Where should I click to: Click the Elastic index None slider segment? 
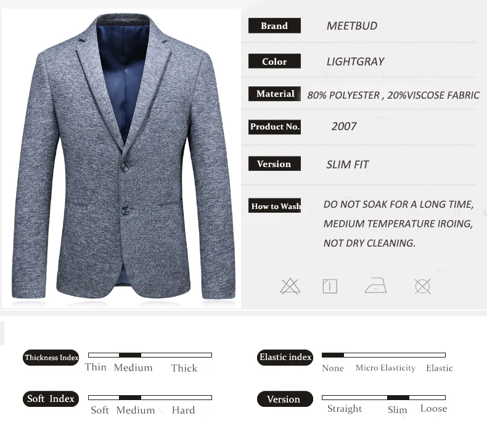pyautogui.click(x=333, y=355)
